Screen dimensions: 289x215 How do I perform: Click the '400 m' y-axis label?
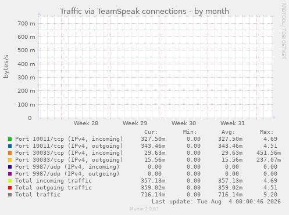(x=27, y=64)
